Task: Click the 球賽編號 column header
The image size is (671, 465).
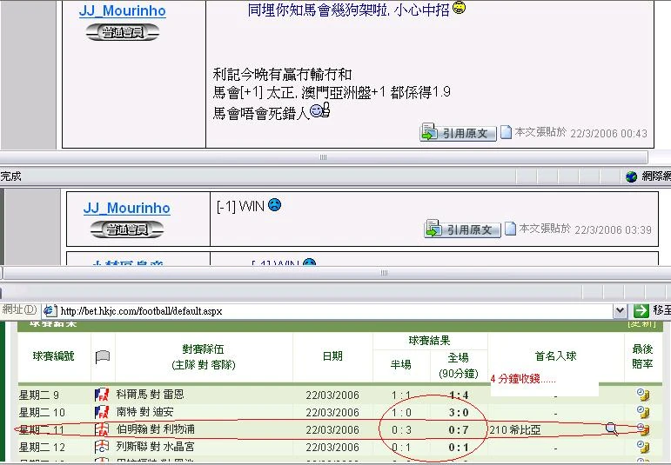Action: (x=53, y=356)
